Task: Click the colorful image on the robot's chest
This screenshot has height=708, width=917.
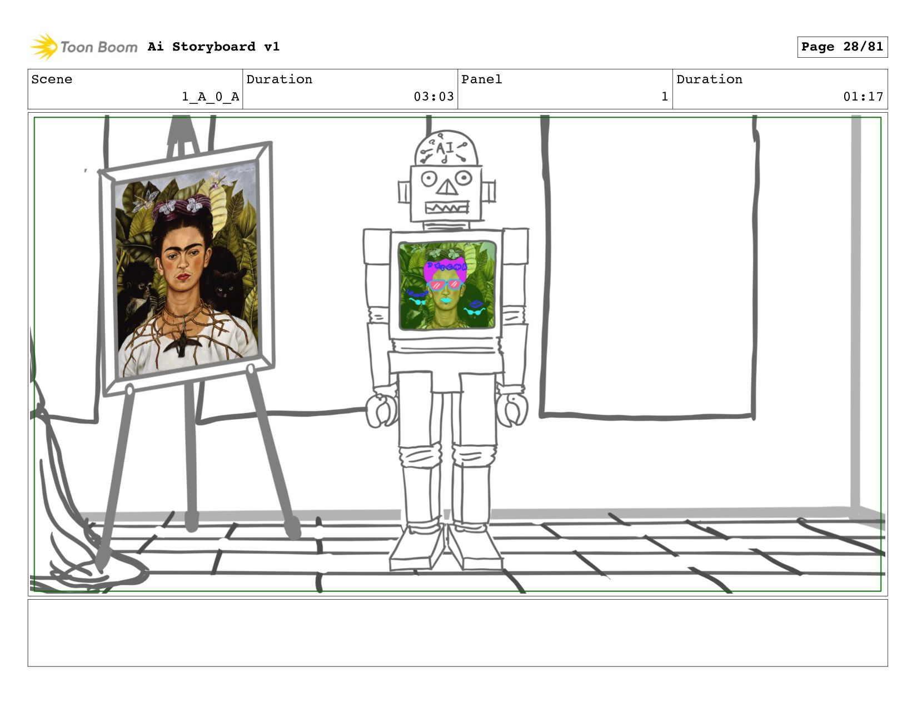Action: coord(447,285)
